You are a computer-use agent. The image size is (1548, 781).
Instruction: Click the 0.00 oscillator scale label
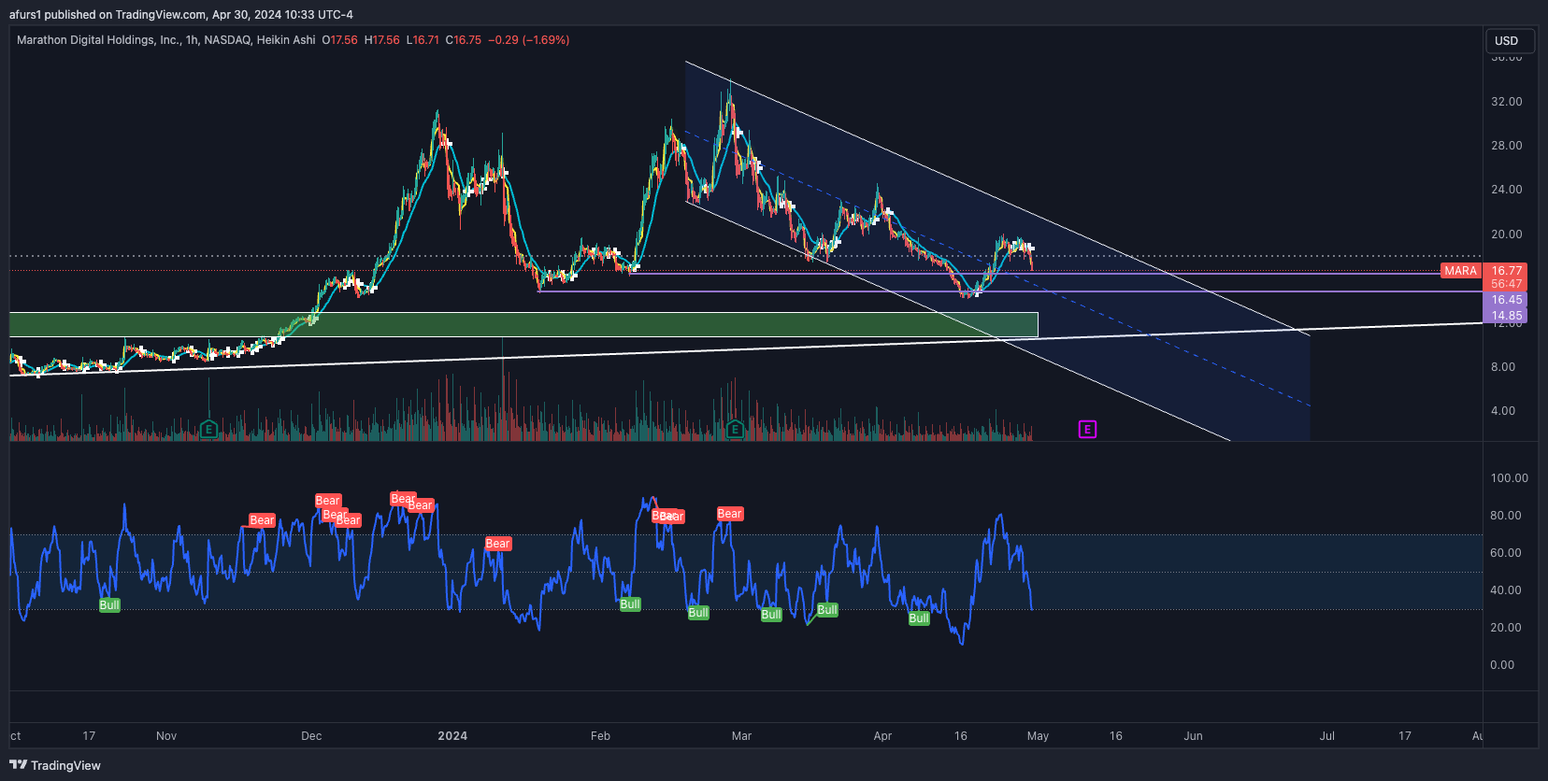coord(1502,665)
